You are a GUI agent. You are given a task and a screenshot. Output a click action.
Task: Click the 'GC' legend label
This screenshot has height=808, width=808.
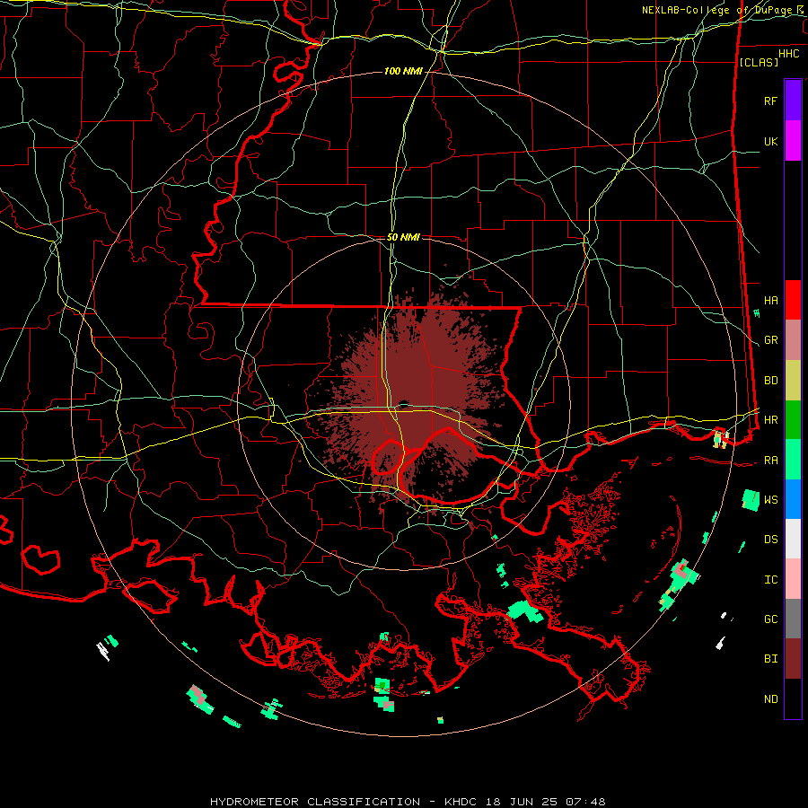(770, 619)
